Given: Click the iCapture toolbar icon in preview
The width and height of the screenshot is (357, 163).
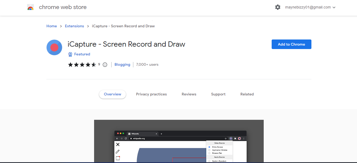Looking at the screenshot, I should [231, 139].
